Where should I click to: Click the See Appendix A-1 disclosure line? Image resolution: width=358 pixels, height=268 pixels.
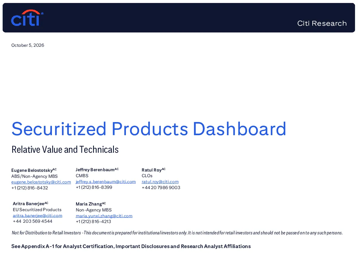131,246
